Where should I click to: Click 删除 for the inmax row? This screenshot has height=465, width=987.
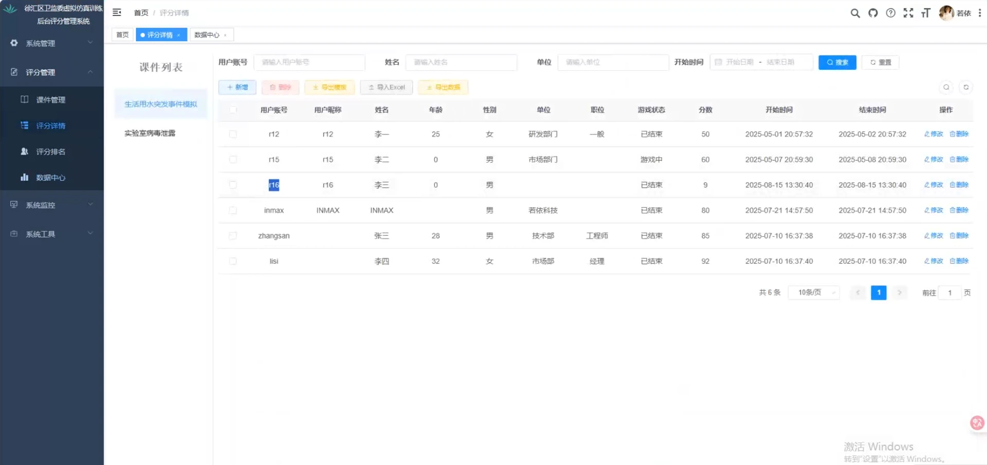pyautogui.click(x=959, y=210)
